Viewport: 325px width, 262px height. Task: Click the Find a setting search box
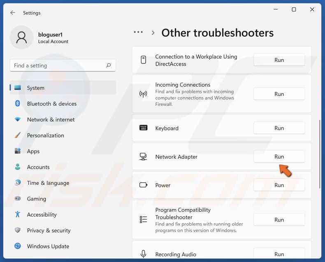pos(63,65)
